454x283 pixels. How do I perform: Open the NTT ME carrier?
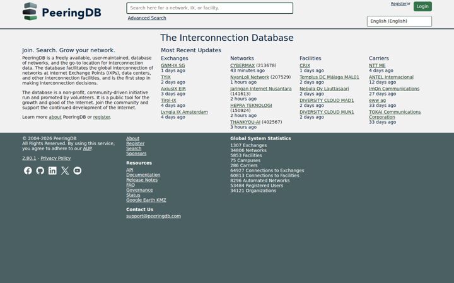377,65
